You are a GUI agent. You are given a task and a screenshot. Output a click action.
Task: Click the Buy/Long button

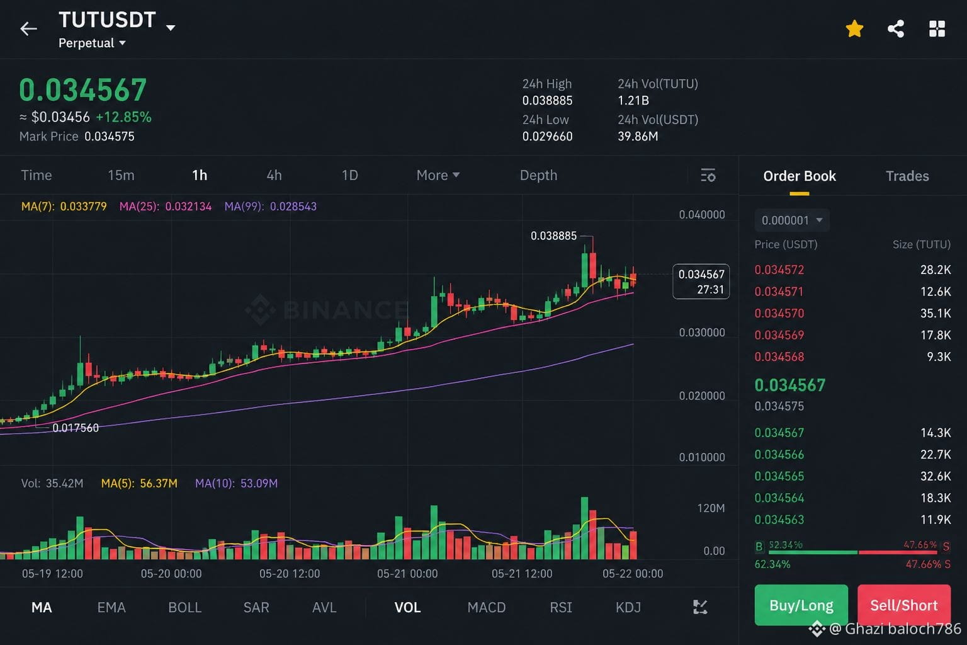[x=801, y=605]
